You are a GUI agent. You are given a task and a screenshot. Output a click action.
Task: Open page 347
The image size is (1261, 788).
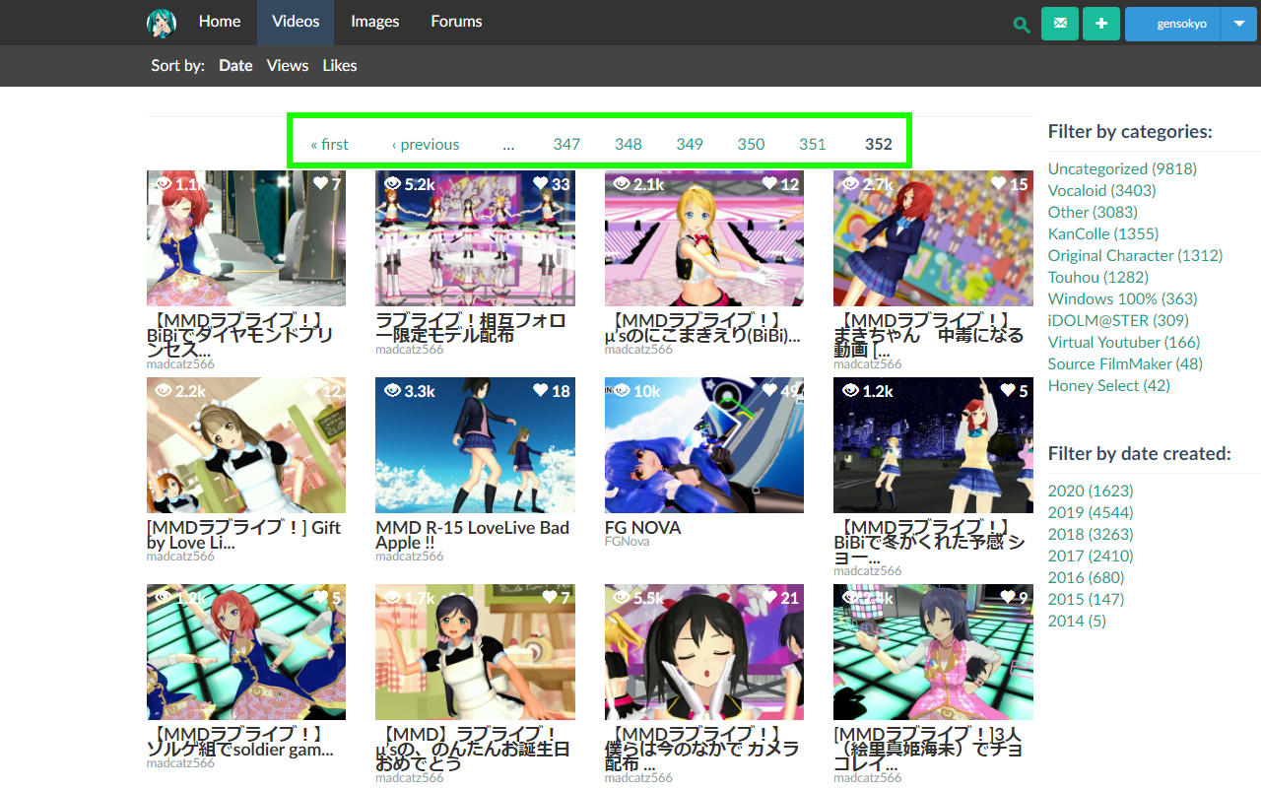(x=566, y=144)
